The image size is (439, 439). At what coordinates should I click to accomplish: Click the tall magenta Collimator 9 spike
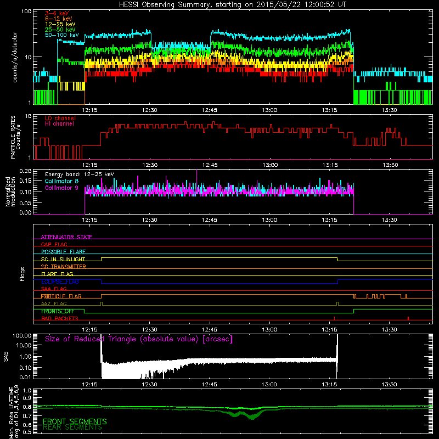click(197, 179)
